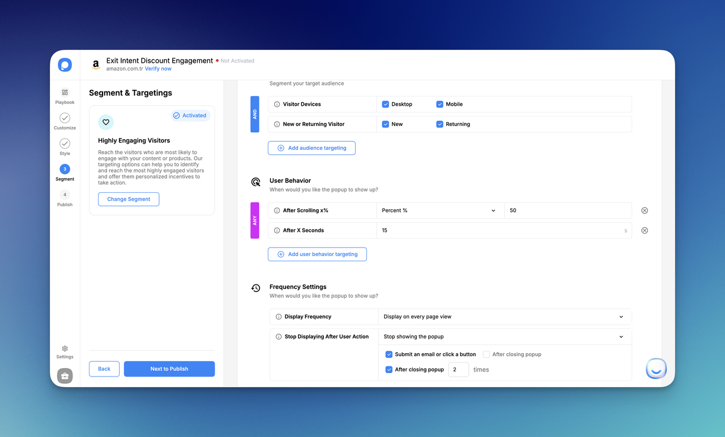The height and width of the screenshot is (437, 725).
Task: Click the User Behavior target icon
Action: [255, 182]
